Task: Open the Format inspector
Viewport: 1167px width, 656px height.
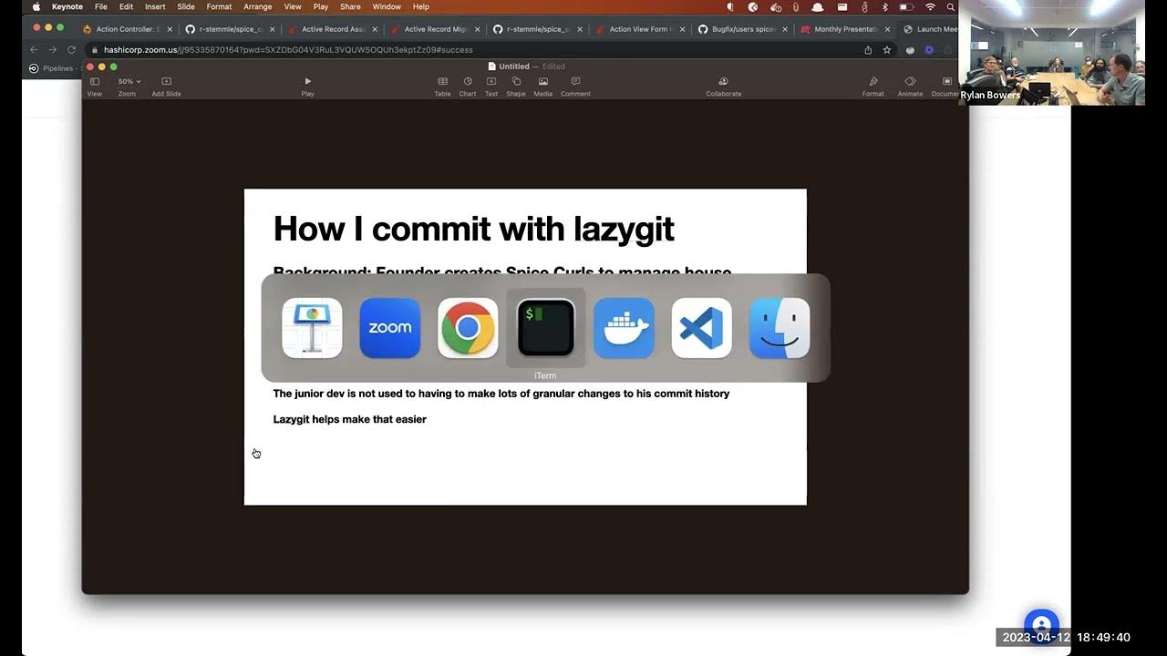Action: click(873, 87)
